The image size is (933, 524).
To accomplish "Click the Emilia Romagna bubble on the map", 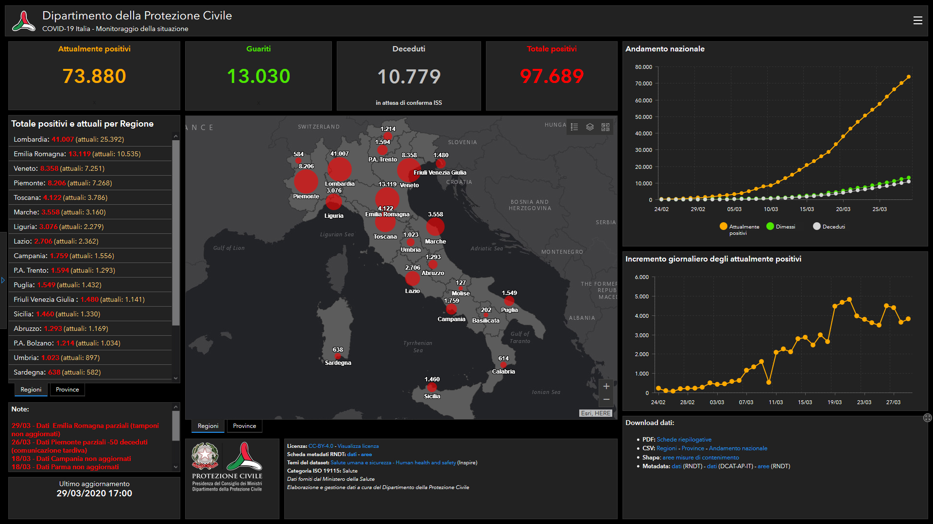I will (x=387, y=199).
